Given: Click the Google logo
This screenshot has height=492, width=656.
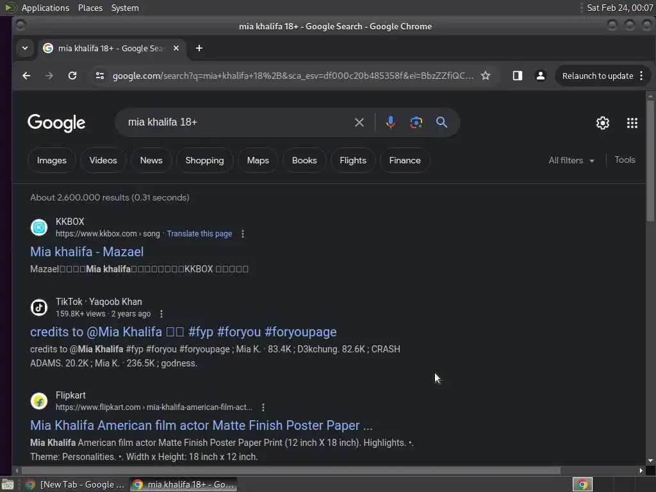Looking at the screenshot, I should [x=56, y=123].
